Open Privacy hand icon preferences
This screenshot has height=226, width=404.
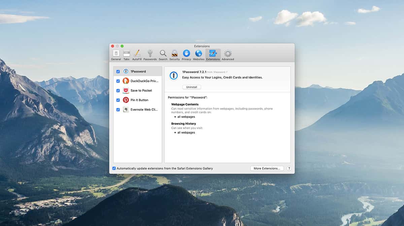186,55
